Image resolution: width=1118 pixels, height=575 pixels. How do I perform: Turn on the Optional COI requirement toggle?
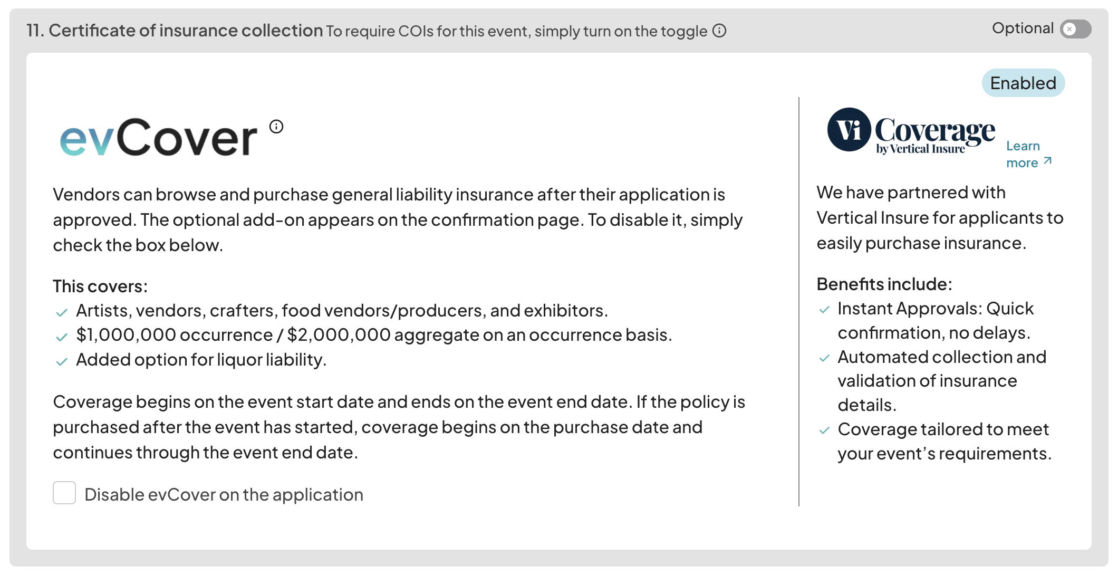click(1075, 29)
